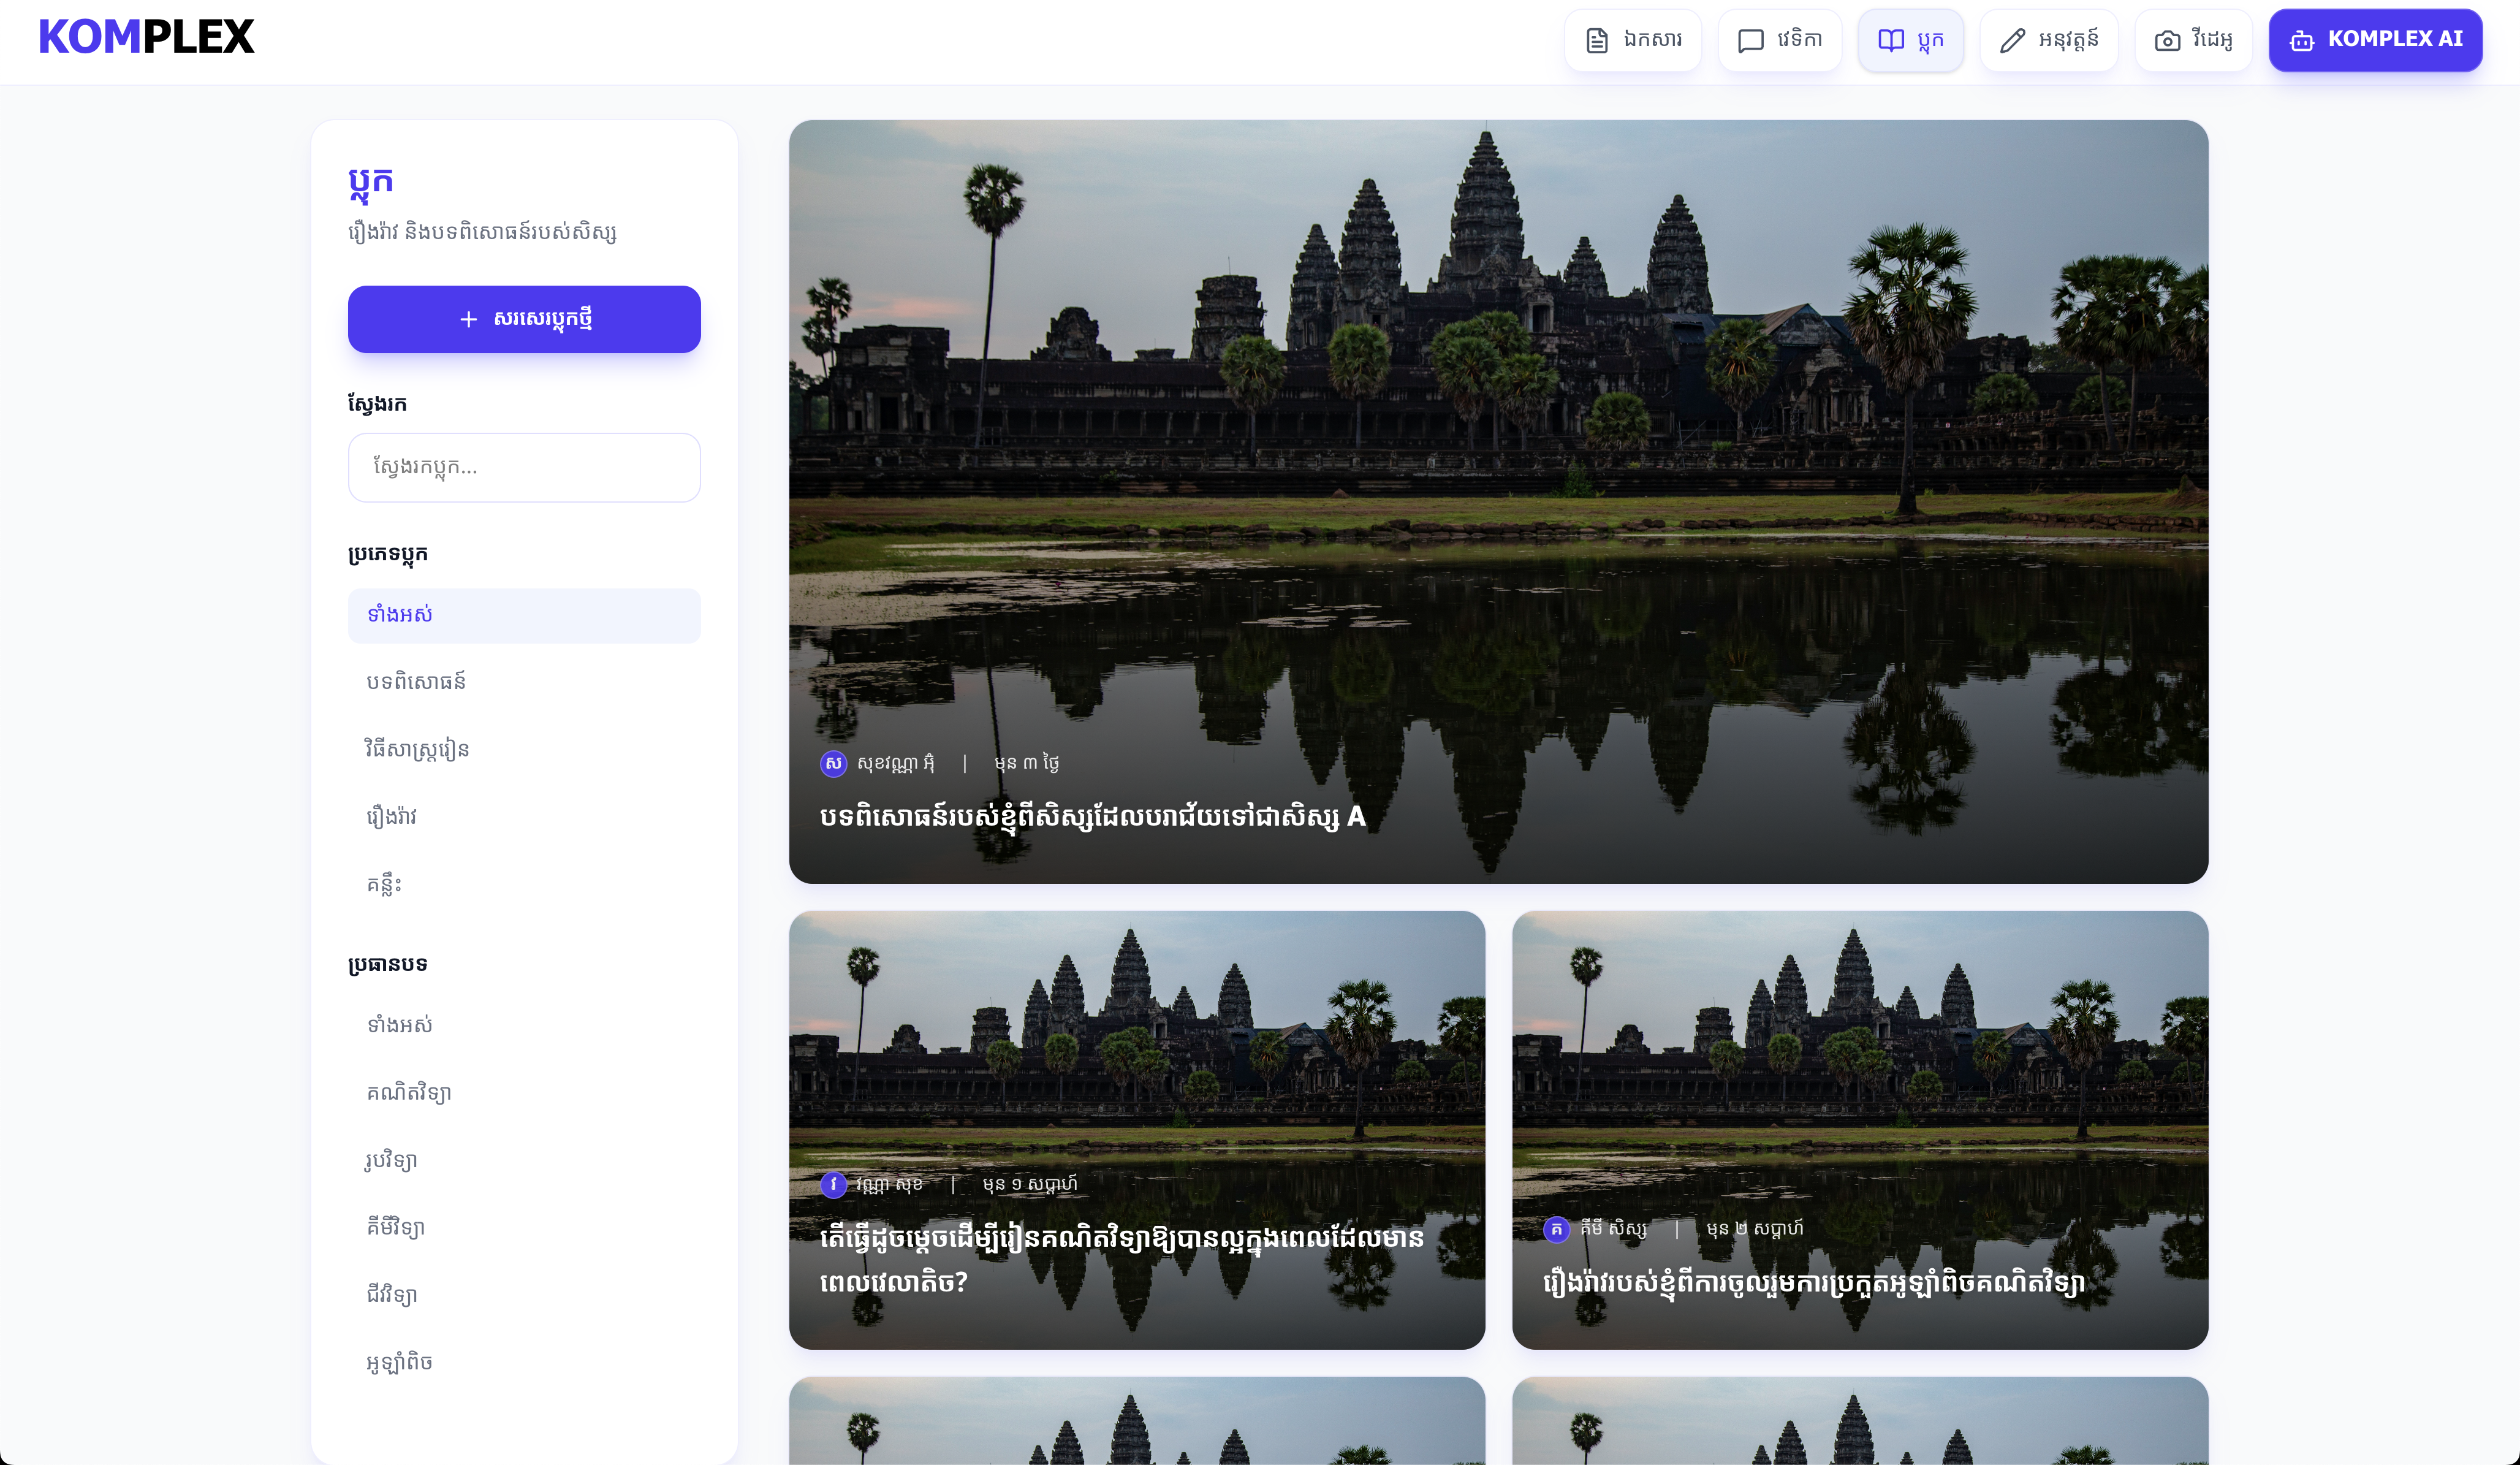Open the វីដេអូ video nav item
Viewport: 2520px width, 1465px height.
(x=2193, y=40)
